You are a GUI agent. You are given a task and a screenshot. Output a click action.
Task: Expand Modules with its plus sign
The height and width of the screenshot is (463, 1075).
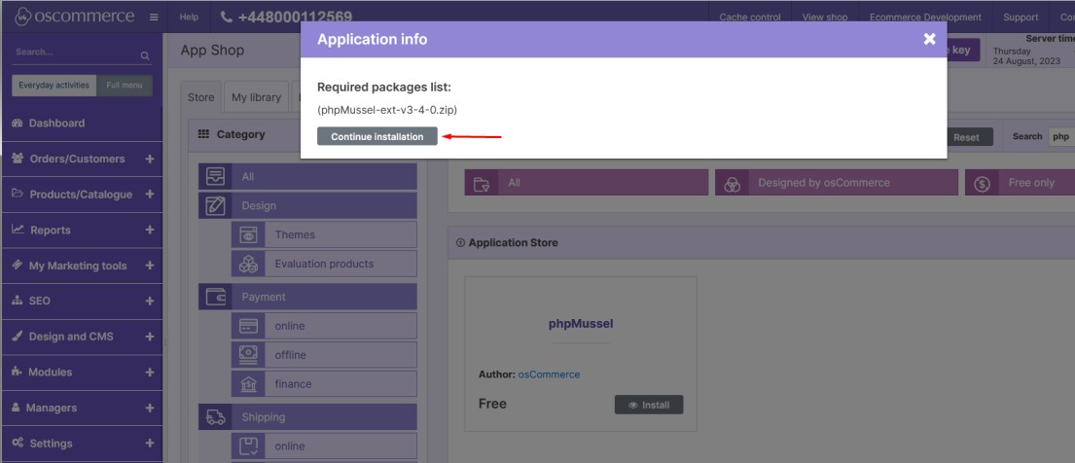(x=150, y=372)
